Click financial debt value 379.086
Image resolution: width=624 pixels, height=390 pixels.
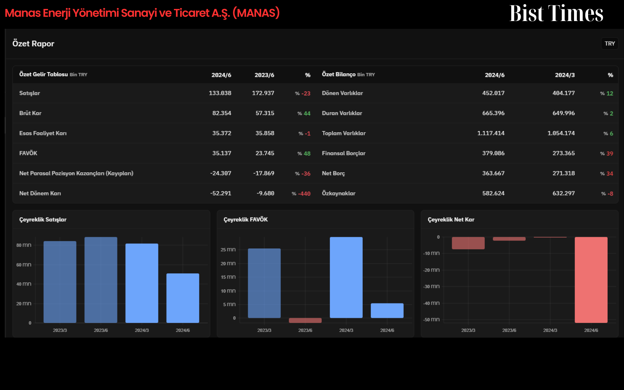(x=493, y=153)
